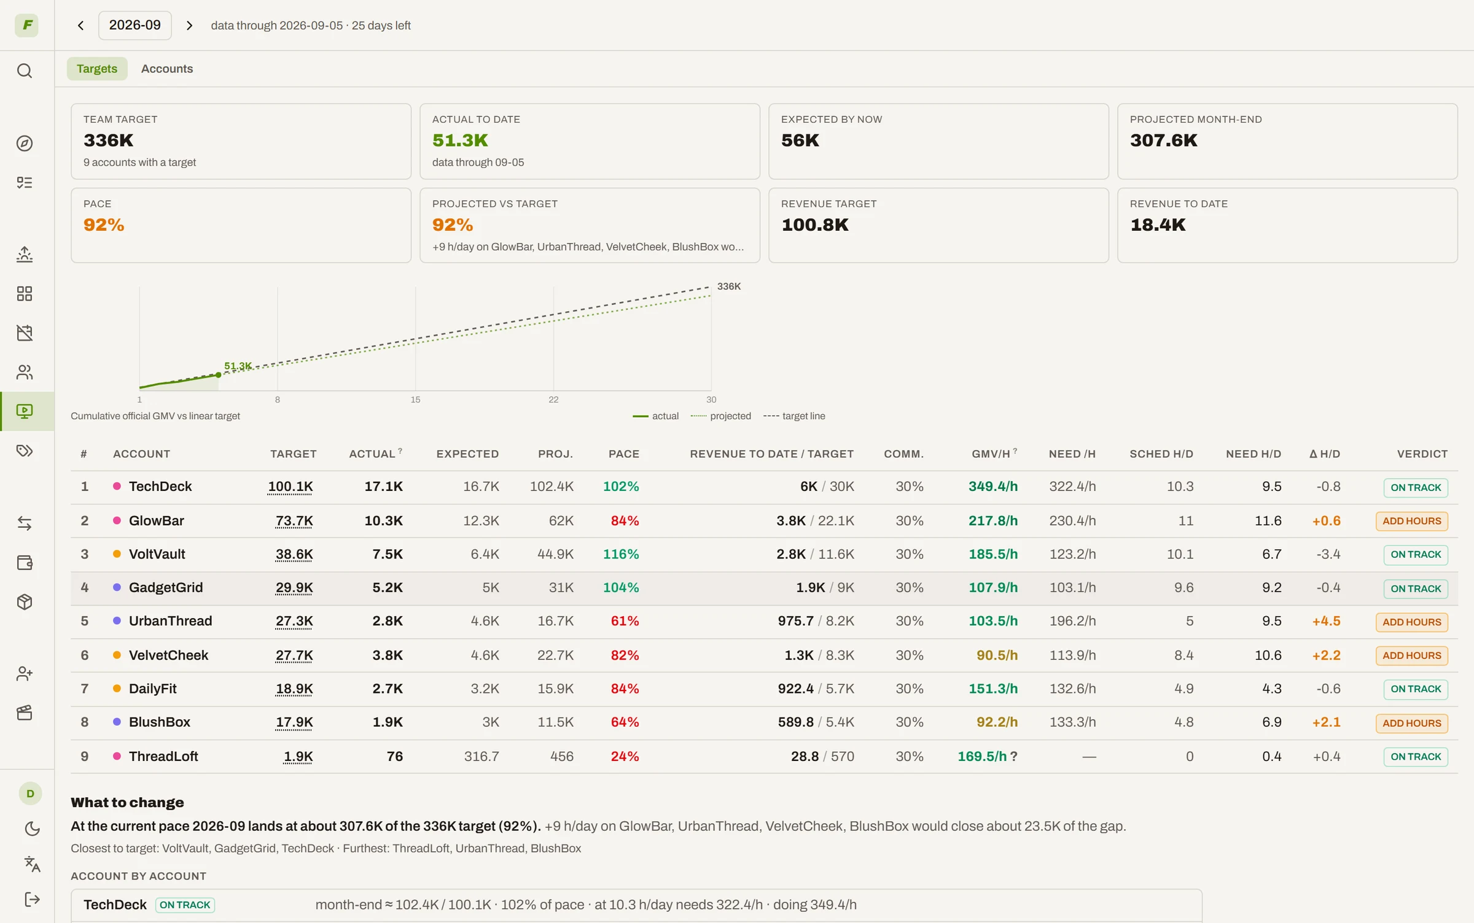
Task: Open the wallet icon in sidebar
Action: coord(25,562)
